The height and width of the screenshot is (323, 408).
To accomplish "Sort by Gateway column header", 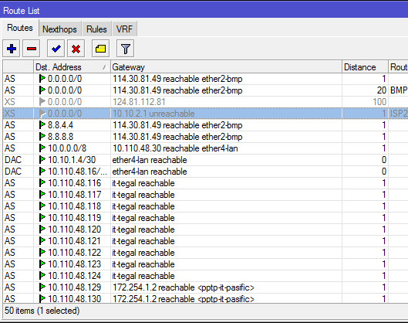I will (226, 67).
